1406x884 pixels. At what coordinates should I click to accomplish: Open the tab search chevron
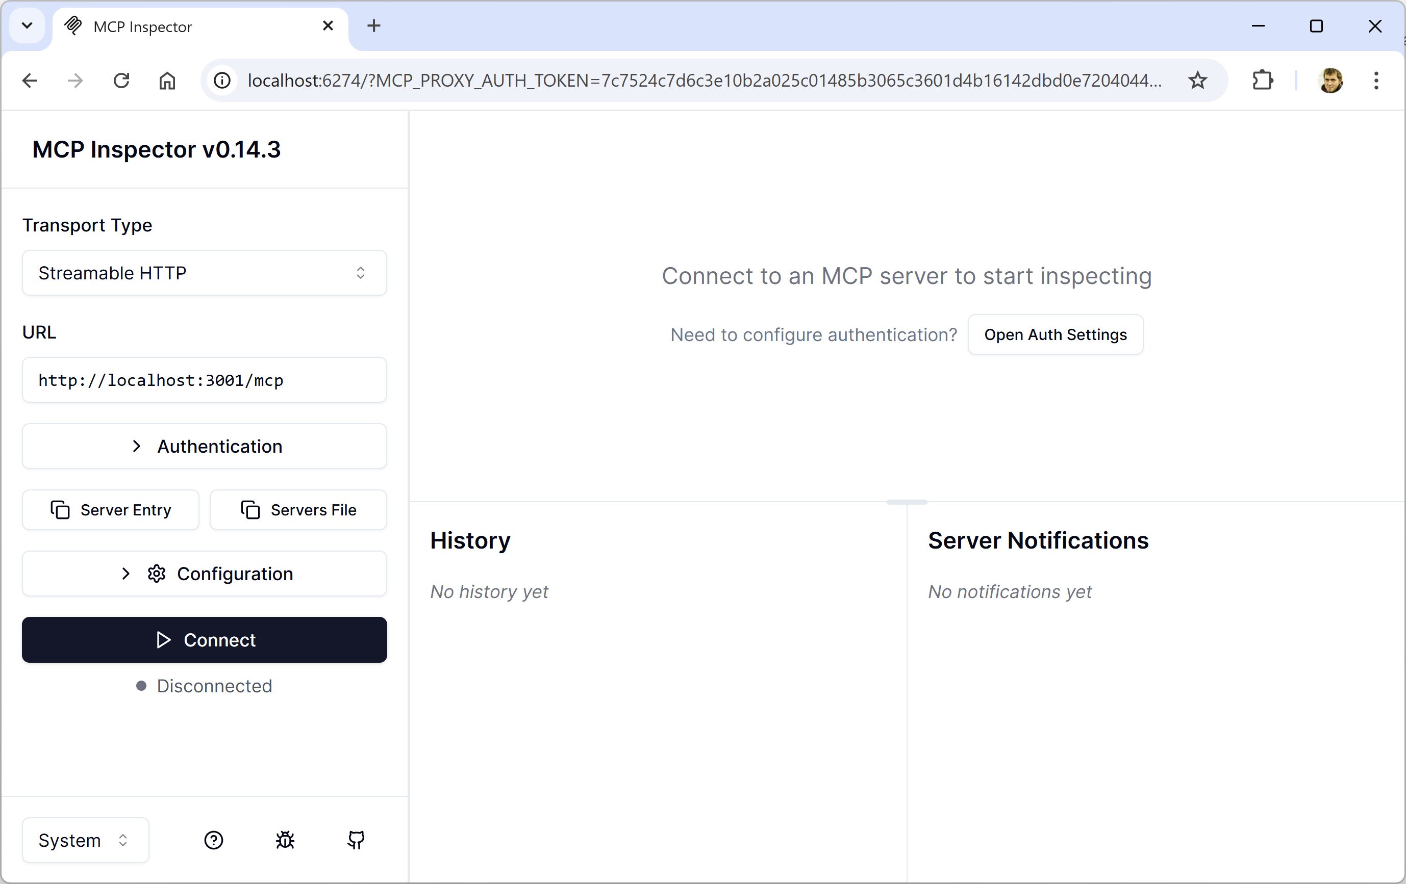point(27,25)
